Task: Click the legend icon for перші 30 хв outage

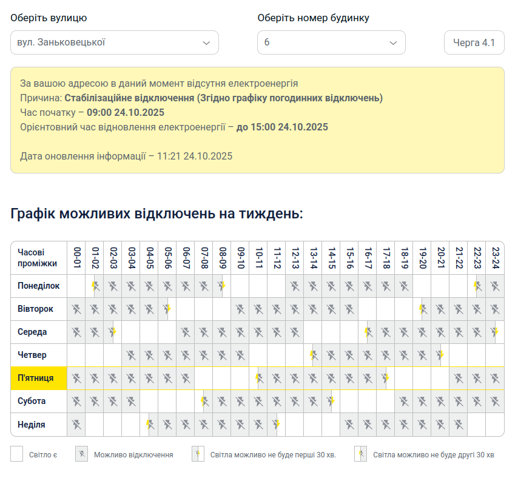Action: [198, 454]
